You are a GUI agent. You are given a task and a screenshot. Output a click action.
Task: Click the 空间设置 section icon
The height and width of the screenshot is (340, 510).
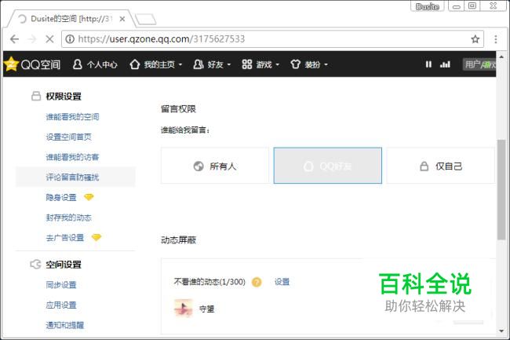35,264
